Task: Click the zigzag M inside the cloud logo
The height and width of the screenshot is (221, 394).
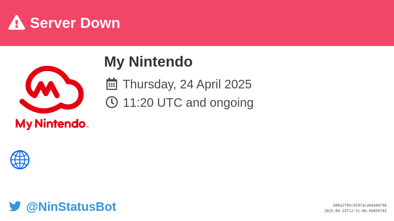Action: (46, 89)
